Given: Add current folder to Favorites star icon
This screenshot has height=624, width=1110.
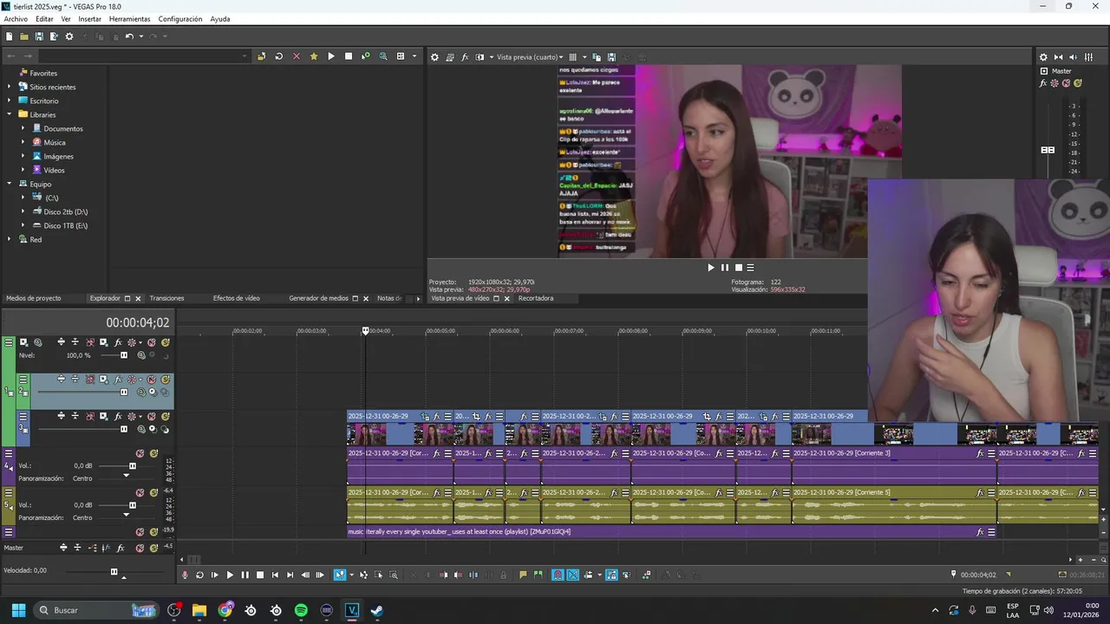Looking at the screenshot, I should pyautogui.click(x=313, y=56).
